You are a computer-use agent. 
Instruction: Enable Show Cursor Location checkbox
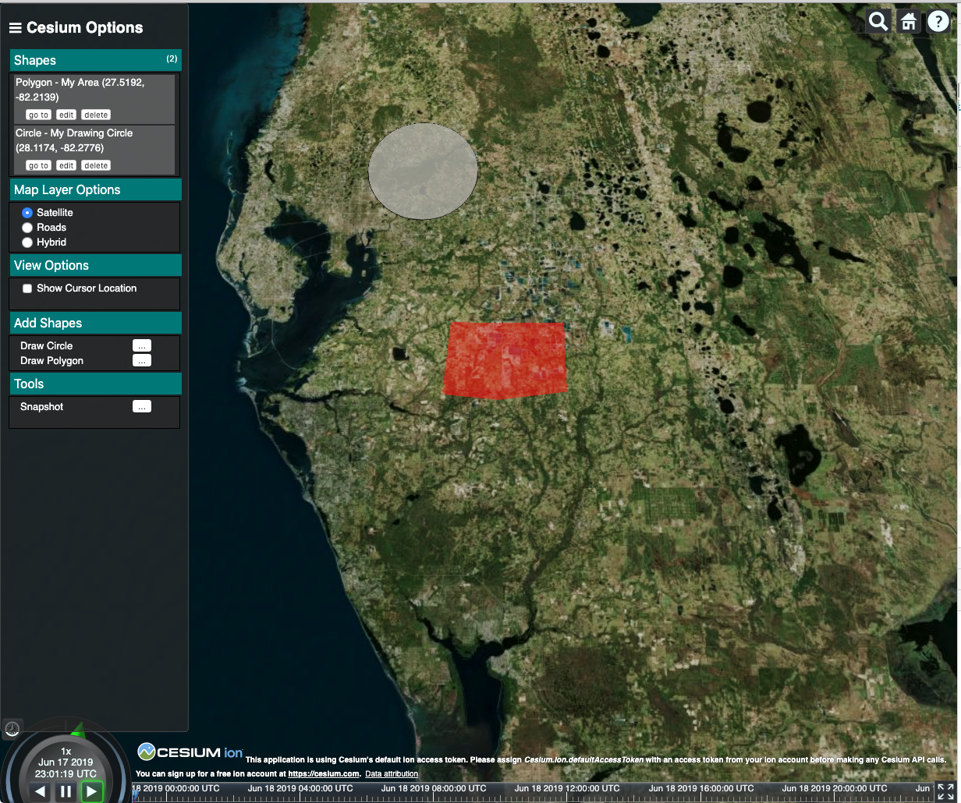(x=27, y=288)
